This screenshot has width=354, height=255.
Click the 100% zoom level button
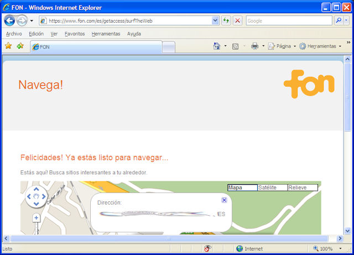[x=323, y=248]
